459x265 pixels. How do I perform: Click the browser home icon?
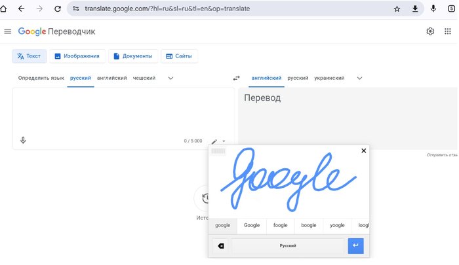3,9
